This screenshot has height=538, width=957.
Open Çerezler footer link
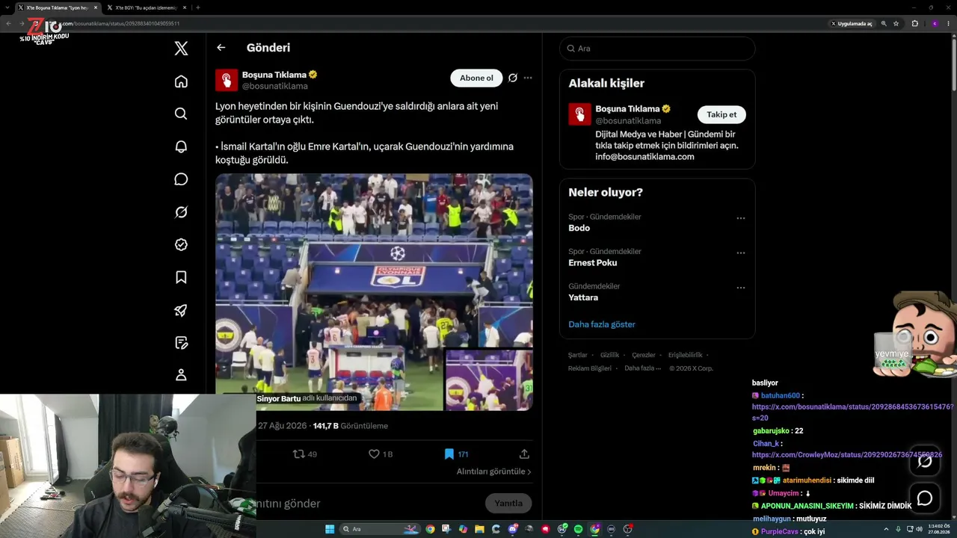(644, 355)
